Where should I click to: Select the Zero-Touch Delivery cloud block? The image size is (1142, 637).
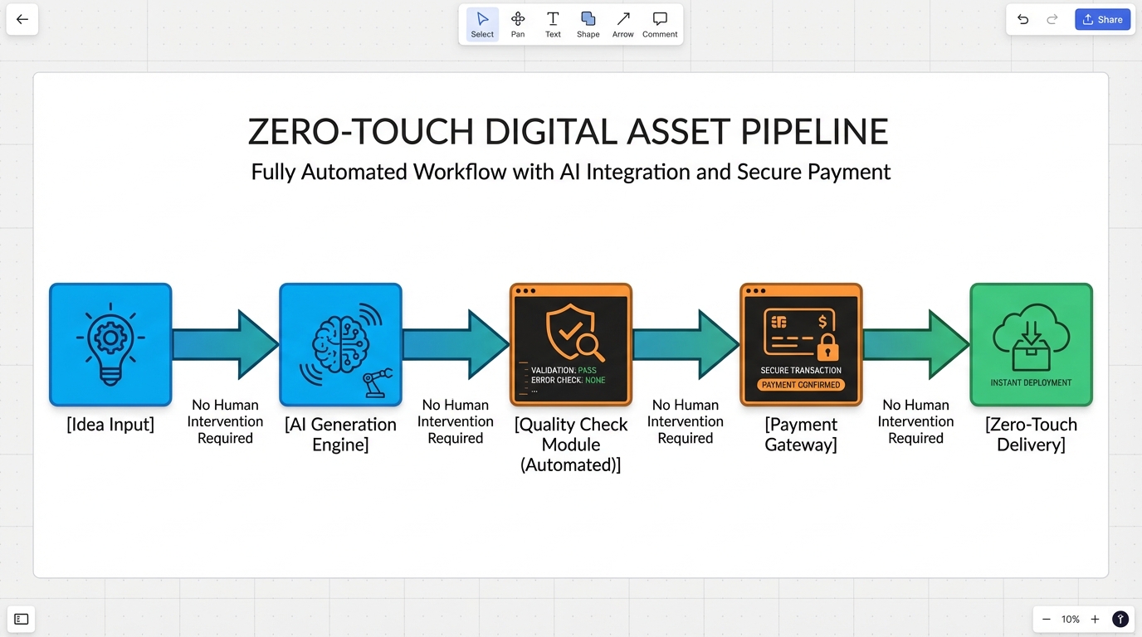[x=1031, y=344]
